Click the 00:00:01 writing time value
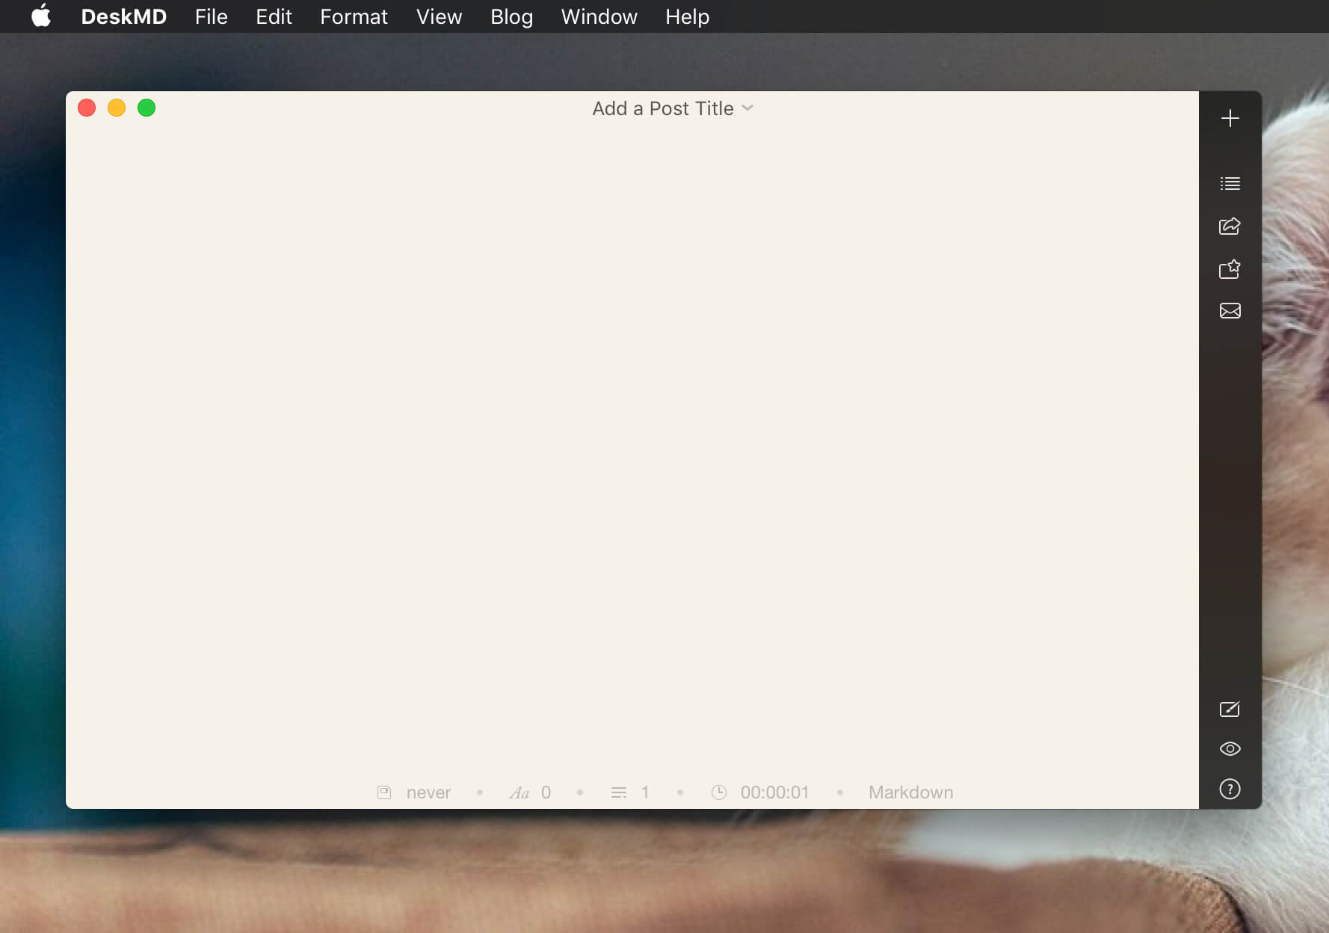1329x933 pixels. click(774, 792)
